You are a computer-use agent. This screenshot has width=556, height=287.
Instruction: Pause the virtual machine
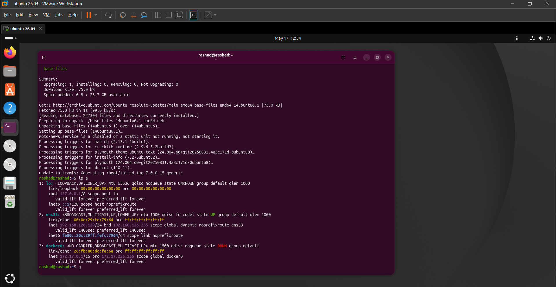click(x=89, y=15)
